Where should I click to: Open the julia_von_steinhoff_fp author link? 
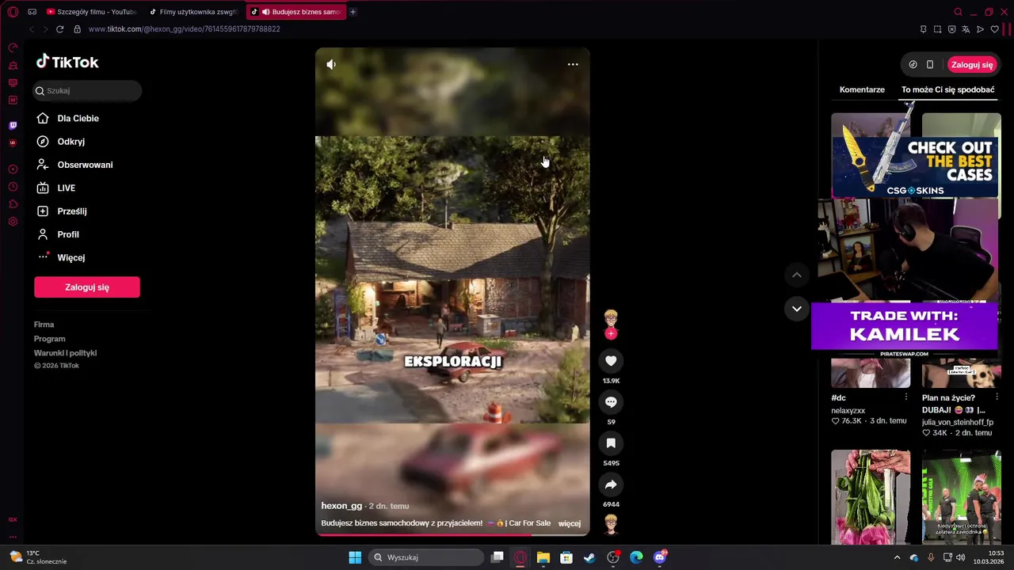click(x=958, y=422)
